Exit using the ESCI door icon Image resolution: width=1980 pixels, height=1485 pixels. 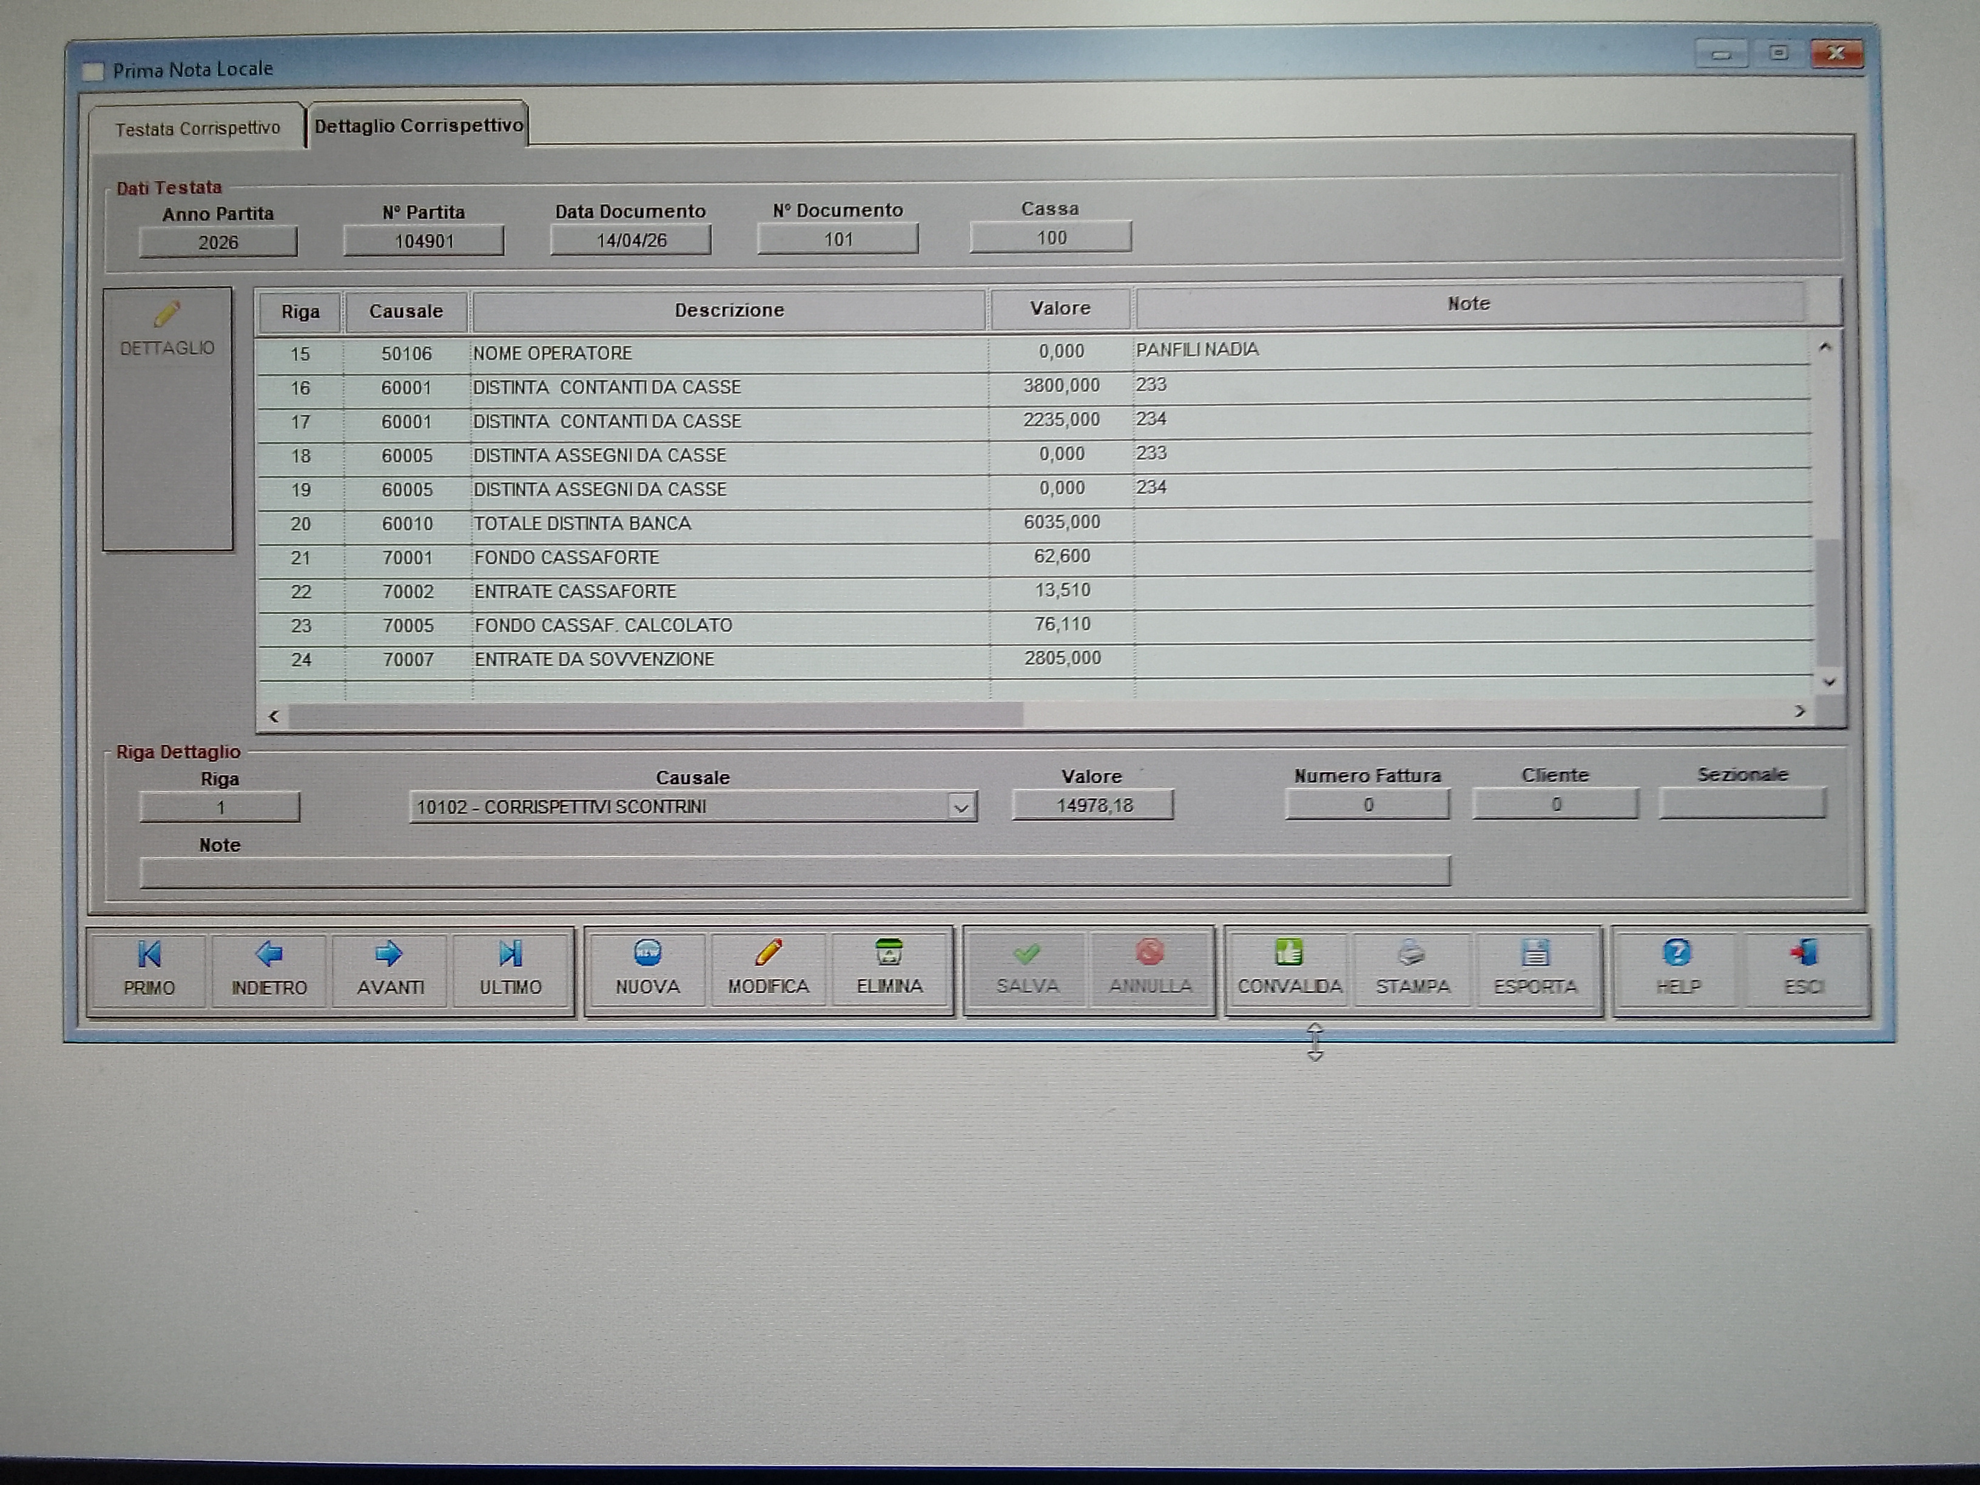pos(1803,952)
